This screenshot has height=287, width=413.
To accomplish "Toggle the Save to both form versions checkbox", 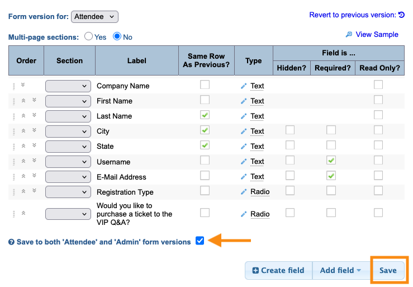I will click(x=200, y=241).
